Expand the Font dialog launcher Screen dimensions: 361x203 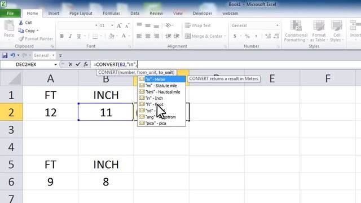coord(129,46)
